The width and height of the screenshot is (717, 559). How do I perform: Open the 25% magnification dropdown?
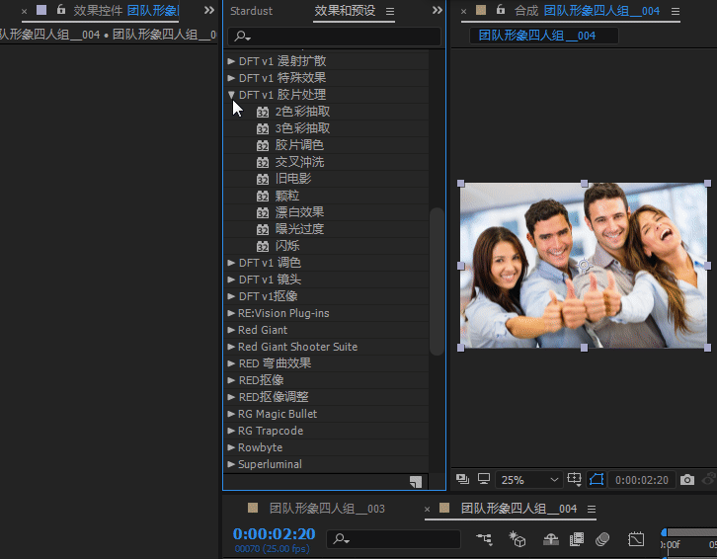pos(529,480)
